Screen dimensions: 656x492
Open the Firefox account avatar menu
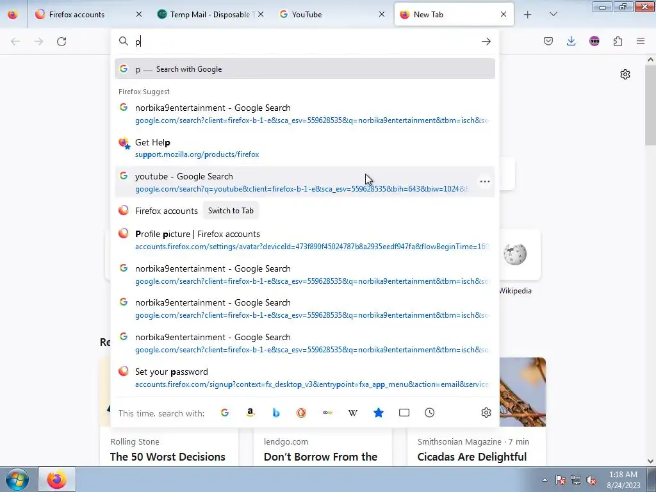pyautogui.click(x=594, y=41)
